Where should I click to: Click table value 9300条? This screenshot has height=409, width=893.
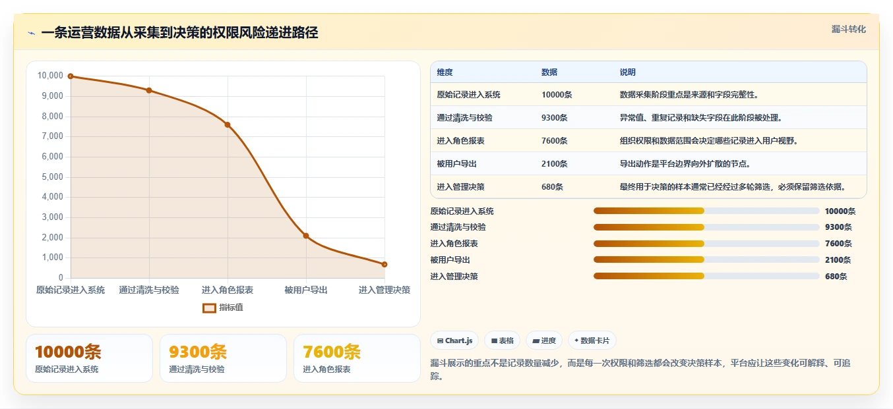(x=555, y=118)
